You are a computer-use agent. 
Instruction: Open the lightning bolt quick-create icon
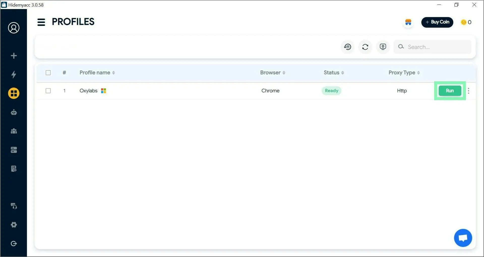pos(14,74)
